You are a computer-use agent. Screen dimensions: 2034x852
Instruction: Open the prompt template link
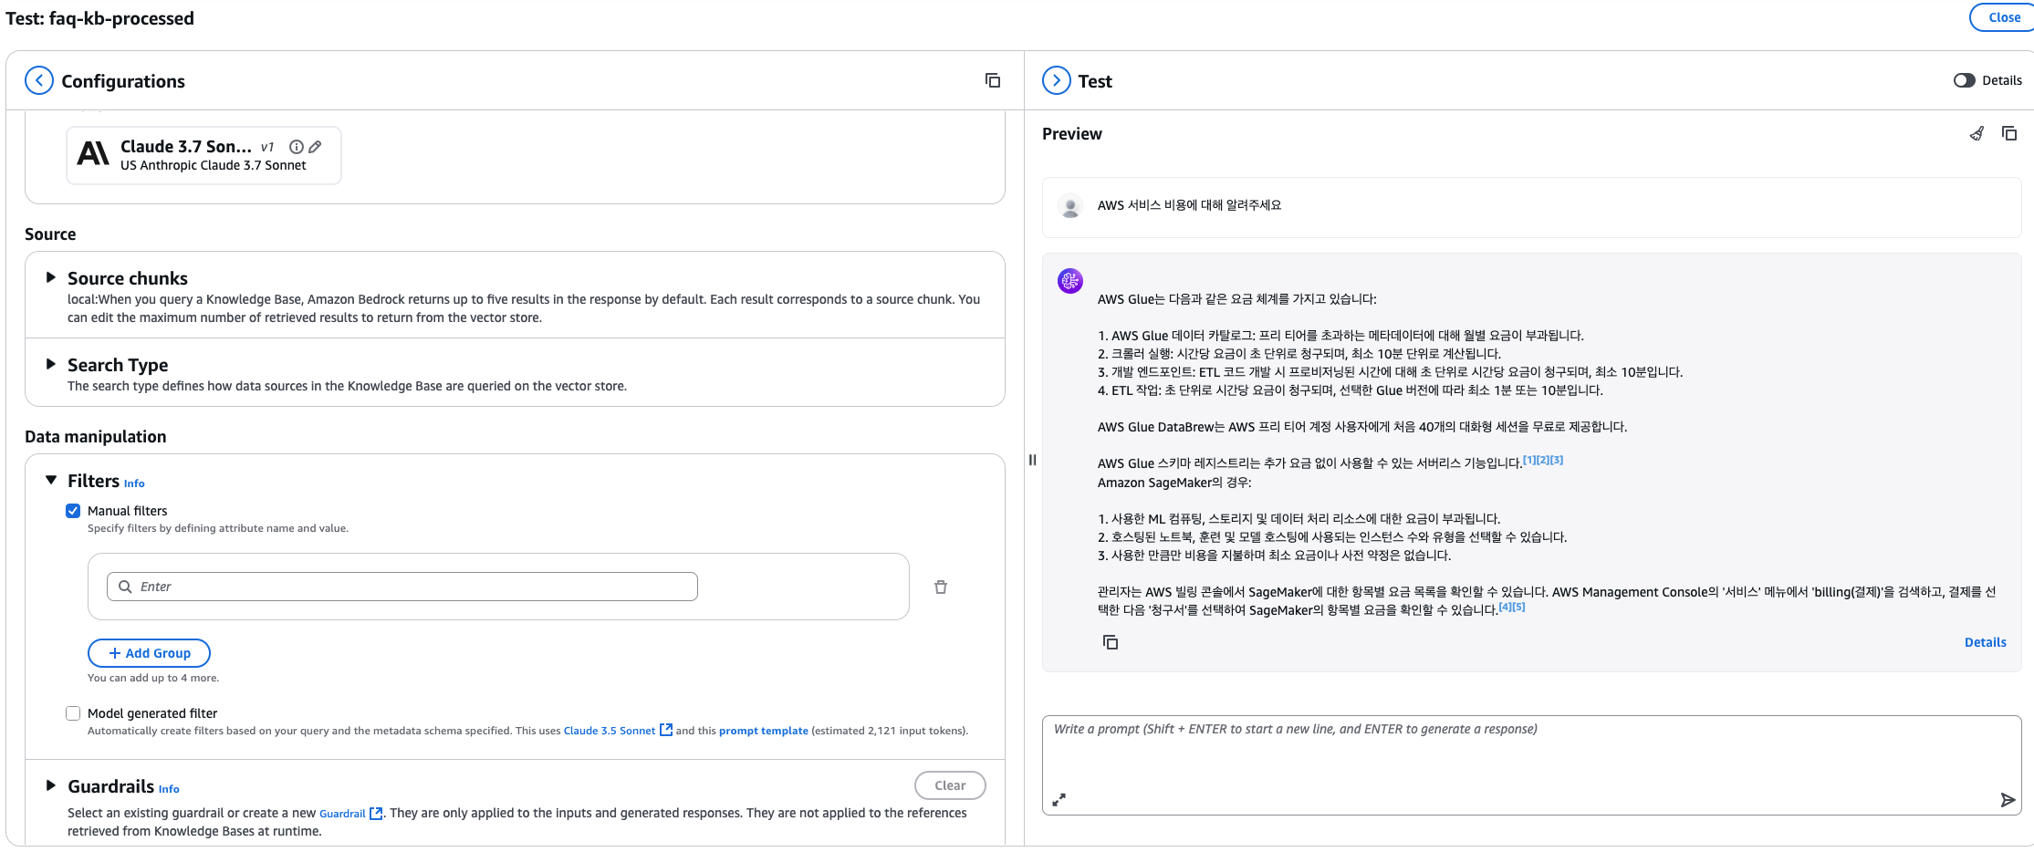764,731
